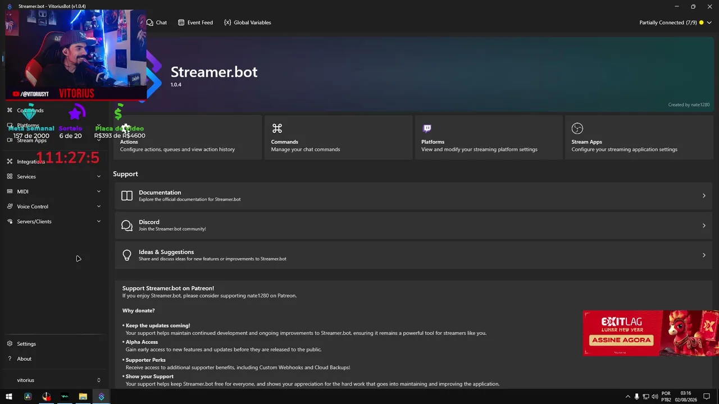
Task: Click the Platforms icon in the sidebar
Action: (x=10, y=126)
